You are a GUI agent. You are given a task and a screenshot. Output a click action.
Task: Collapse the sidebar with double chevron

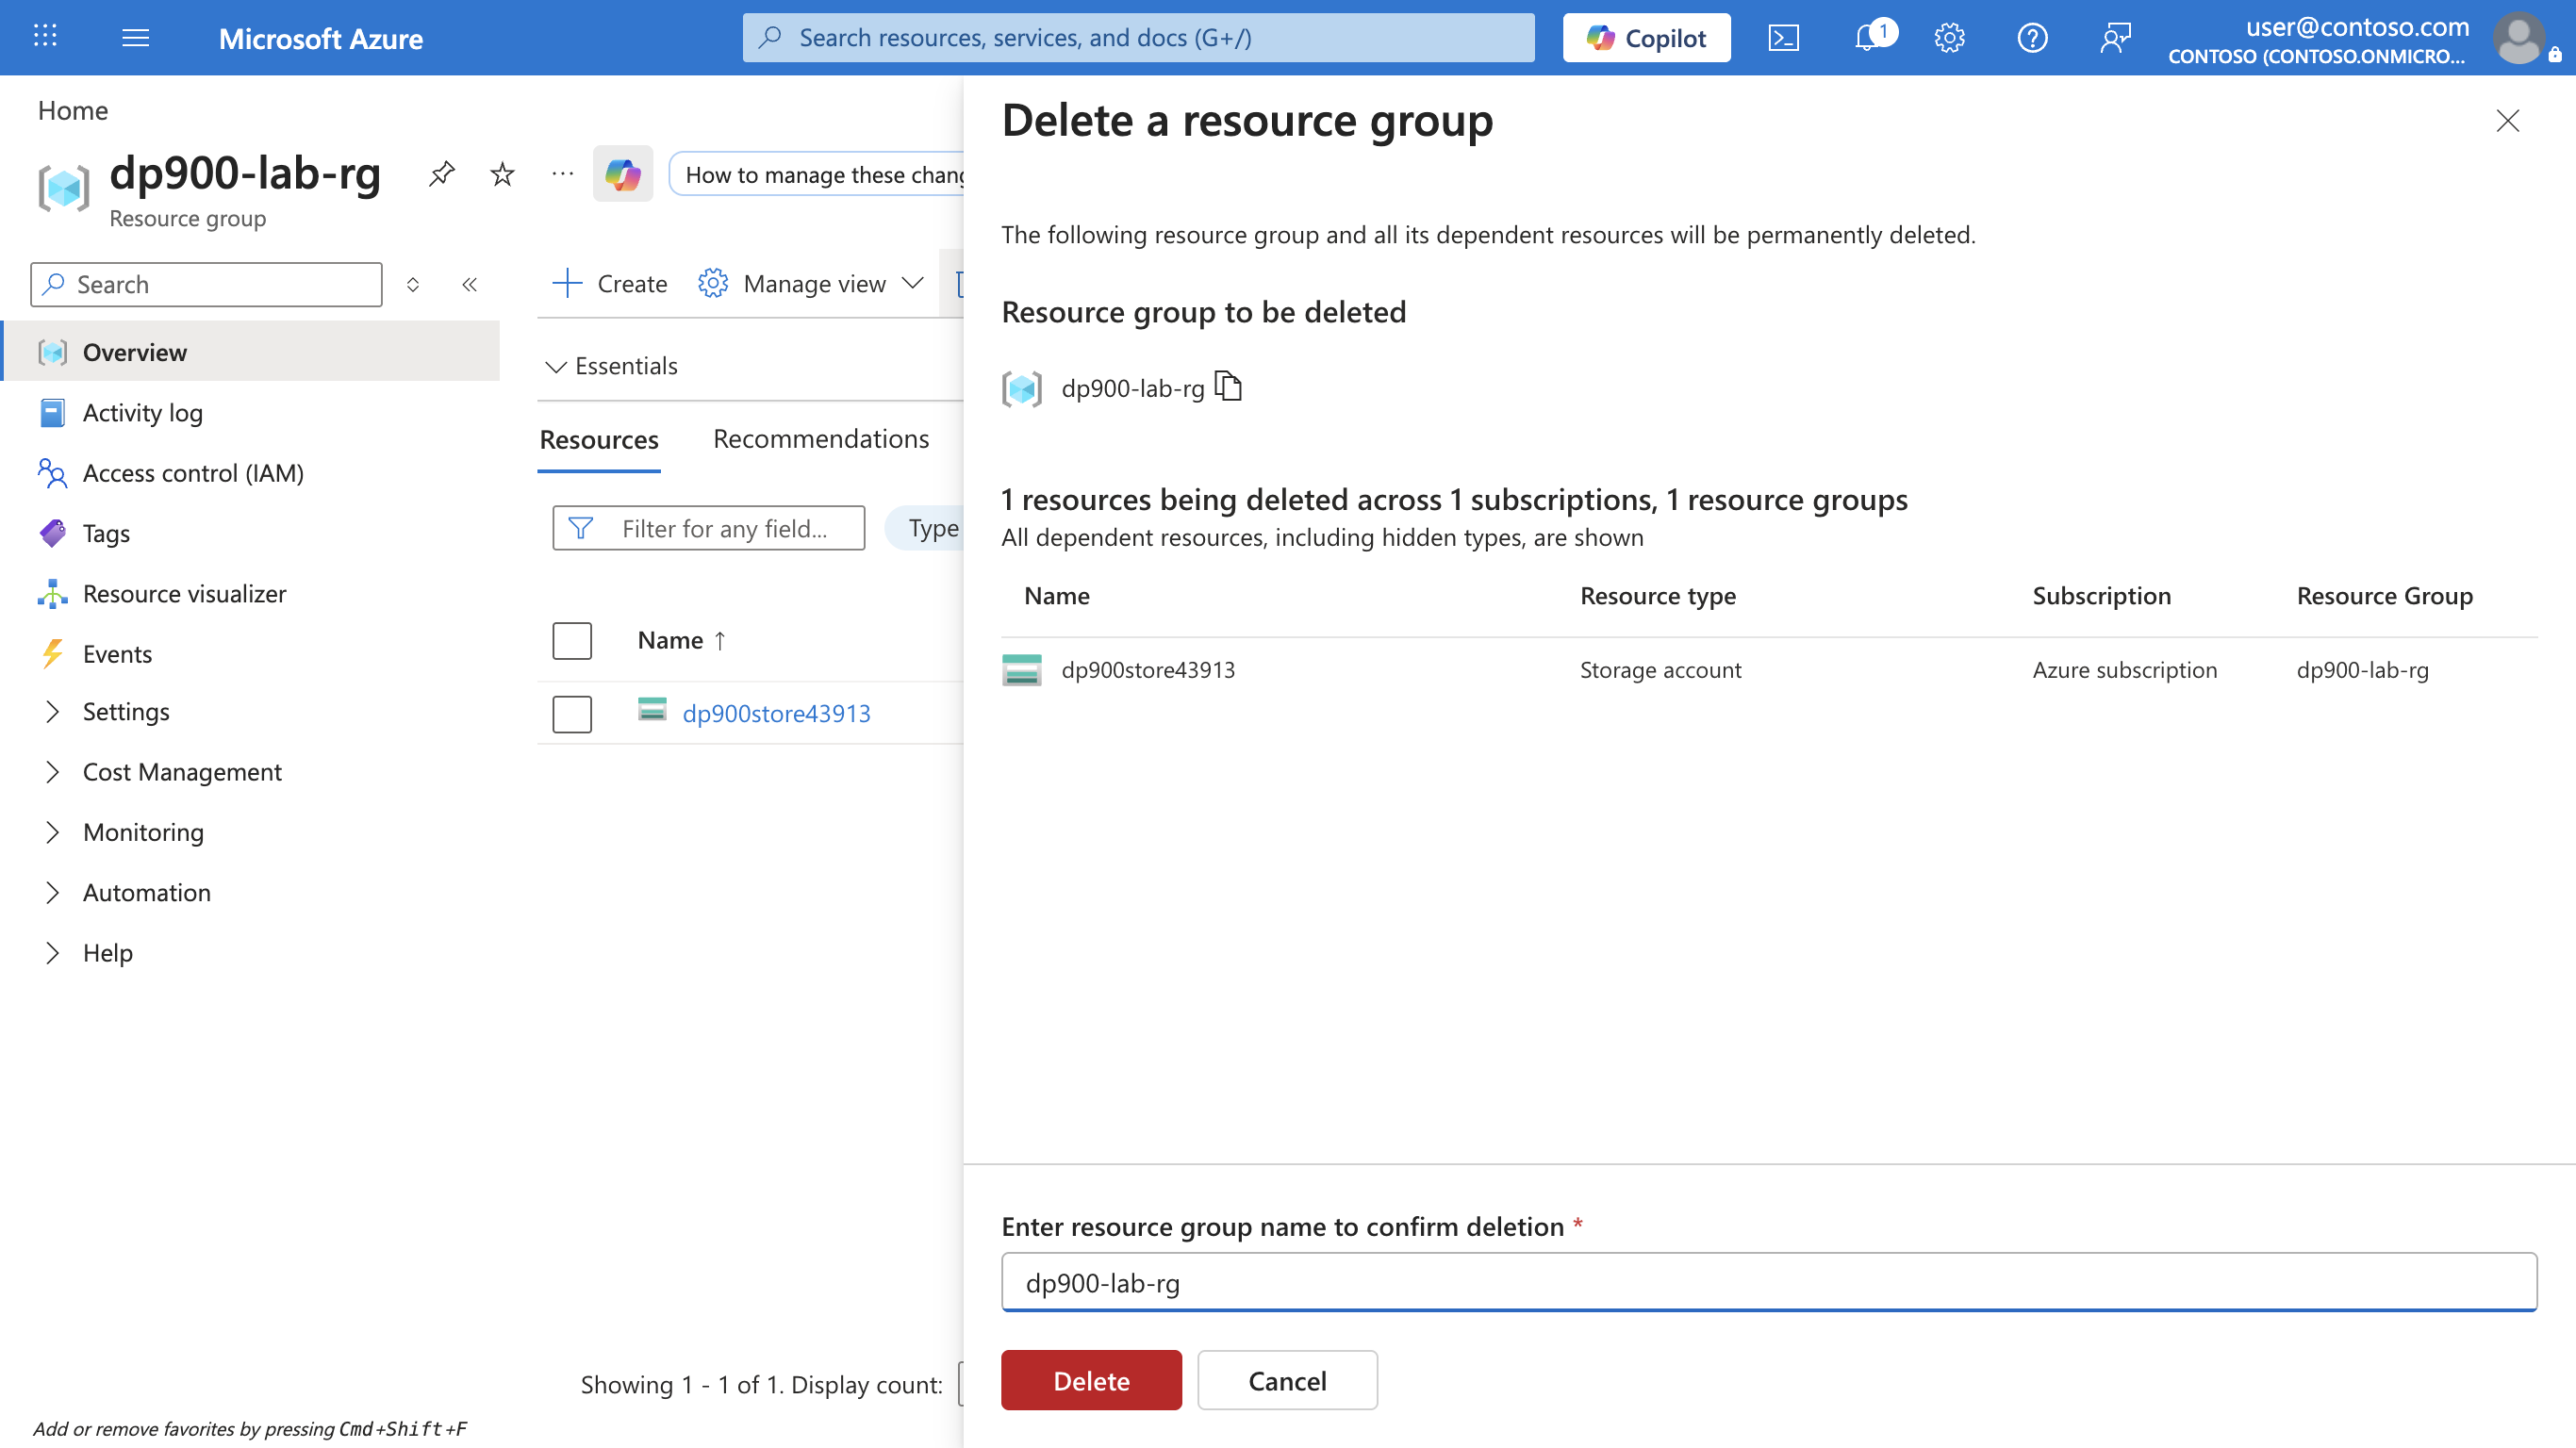coord(469,285)
